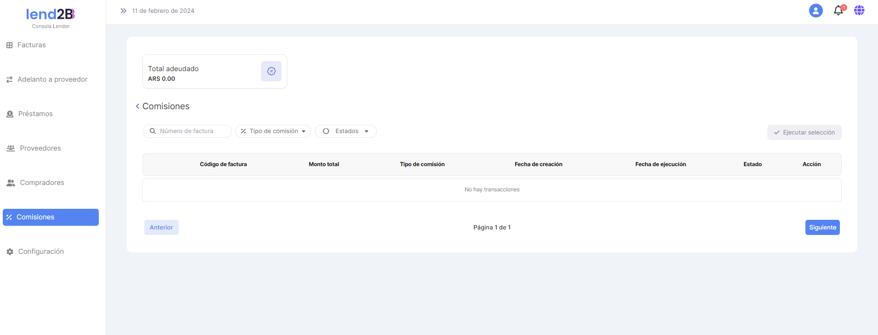Open the Estados filter dropdown
This screenshot has height=335, width=878.
pyautogui.click(x=346, y=131)
